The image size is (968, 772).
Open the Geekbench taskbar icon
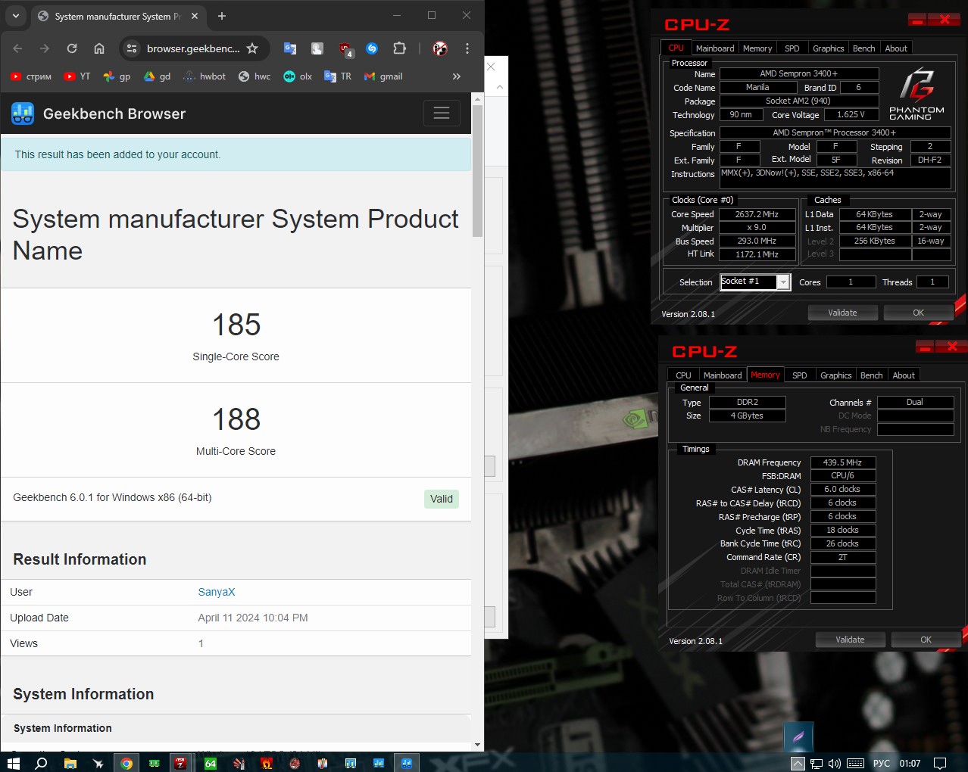point(407,763)
